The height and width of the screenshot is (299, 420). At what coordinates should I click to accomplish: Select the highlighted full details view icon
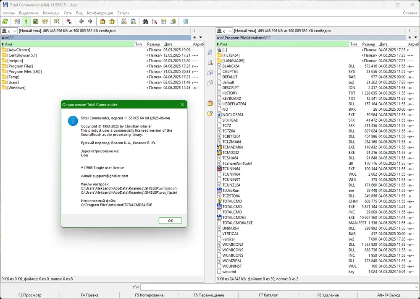(26, 21)
